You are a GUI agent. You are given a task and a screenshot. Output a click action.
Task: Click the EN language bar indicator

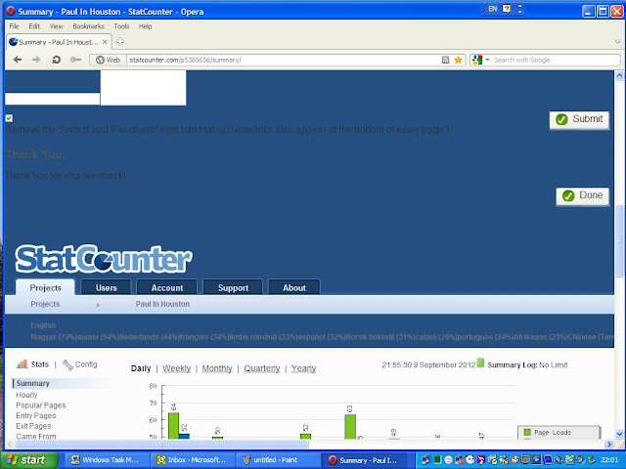(x=493, y=9)
